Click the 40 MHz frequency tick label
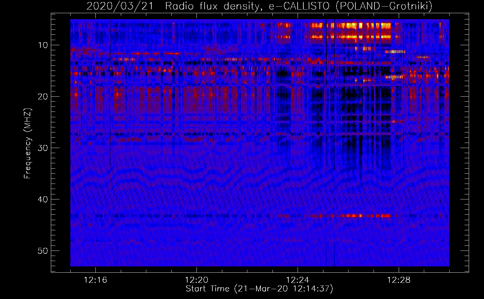This screenshot has width=484, height=299. click(x=43, y=199)
